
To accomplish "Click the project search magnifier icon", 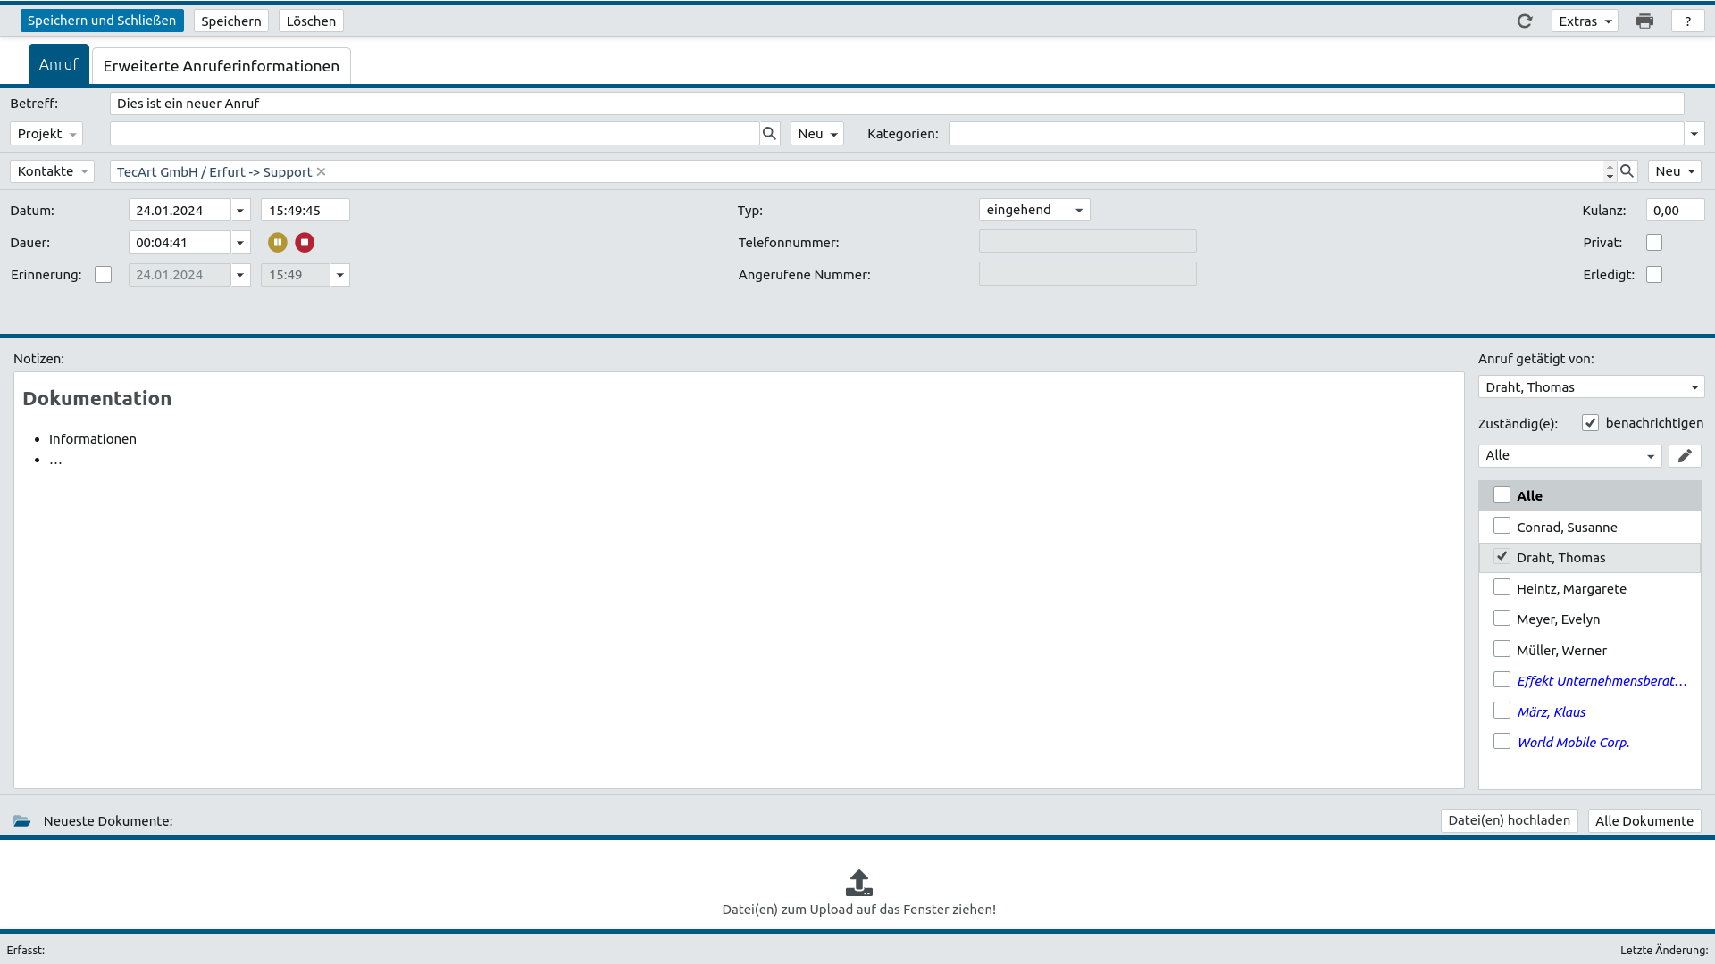I will click(769, 134).
